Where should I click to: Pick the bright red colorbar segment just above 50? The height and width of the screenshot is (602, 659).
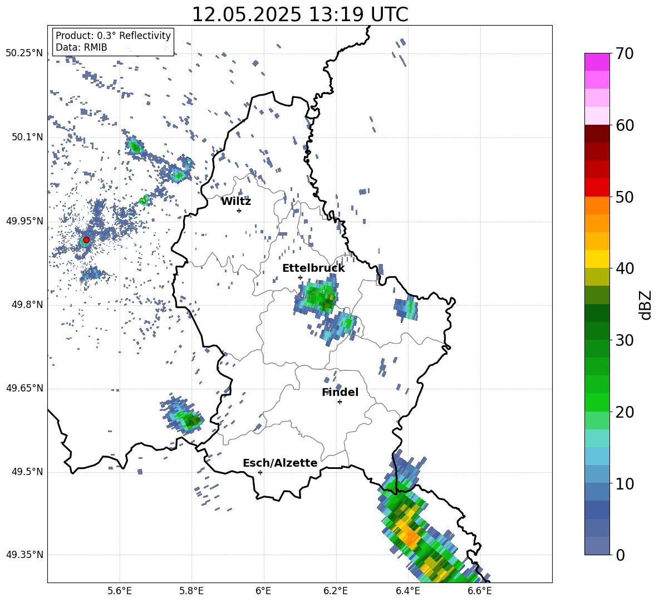[x=597, y=188]
